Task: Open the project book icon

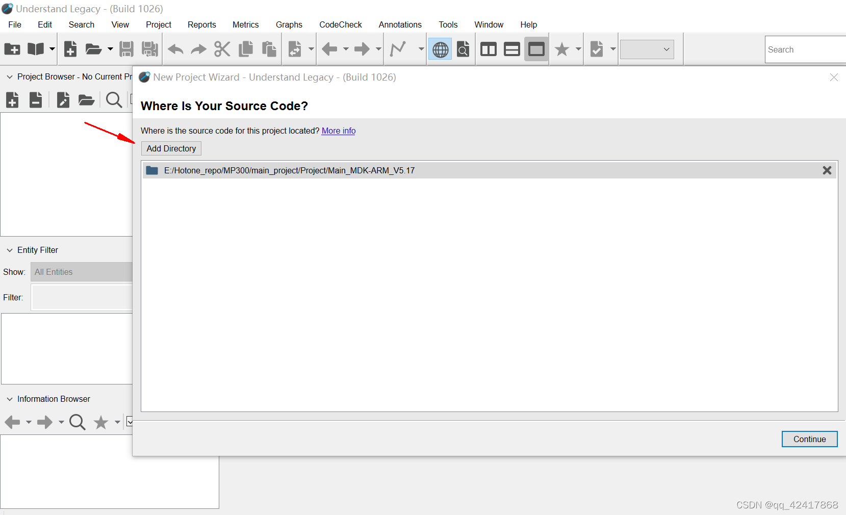Action: 36,49
